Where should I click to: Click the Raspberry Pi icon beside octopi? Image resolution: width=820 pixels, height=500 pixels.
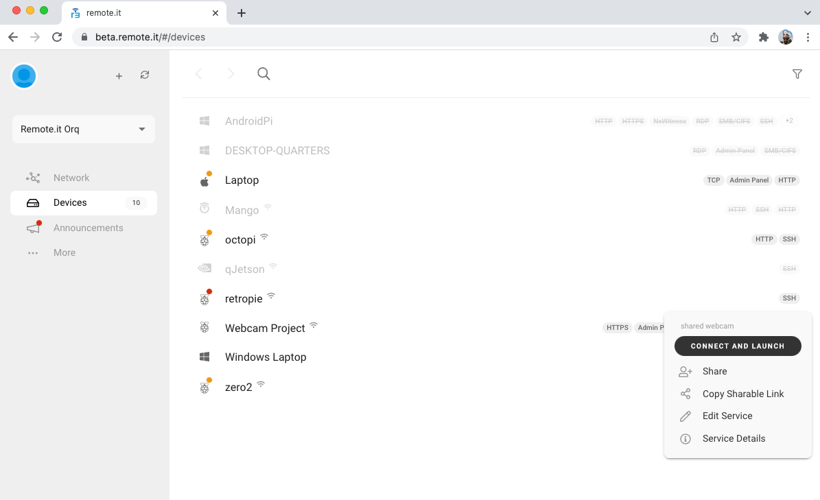(x=204, y=240)
